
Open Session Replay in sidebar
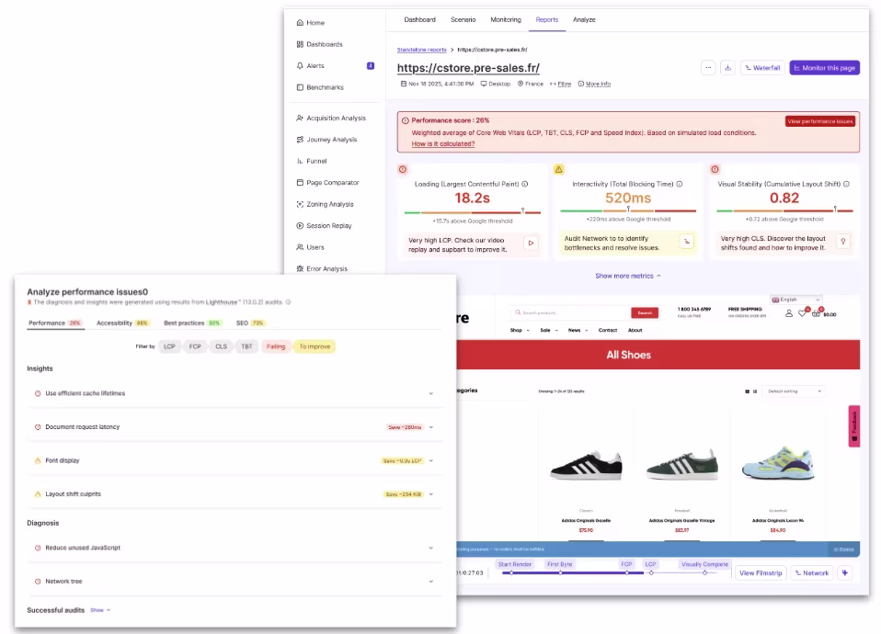pyautogui.click(x=325, y=226)
